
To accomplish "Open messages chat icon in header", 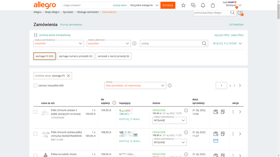I will click(x=193, y=5).
